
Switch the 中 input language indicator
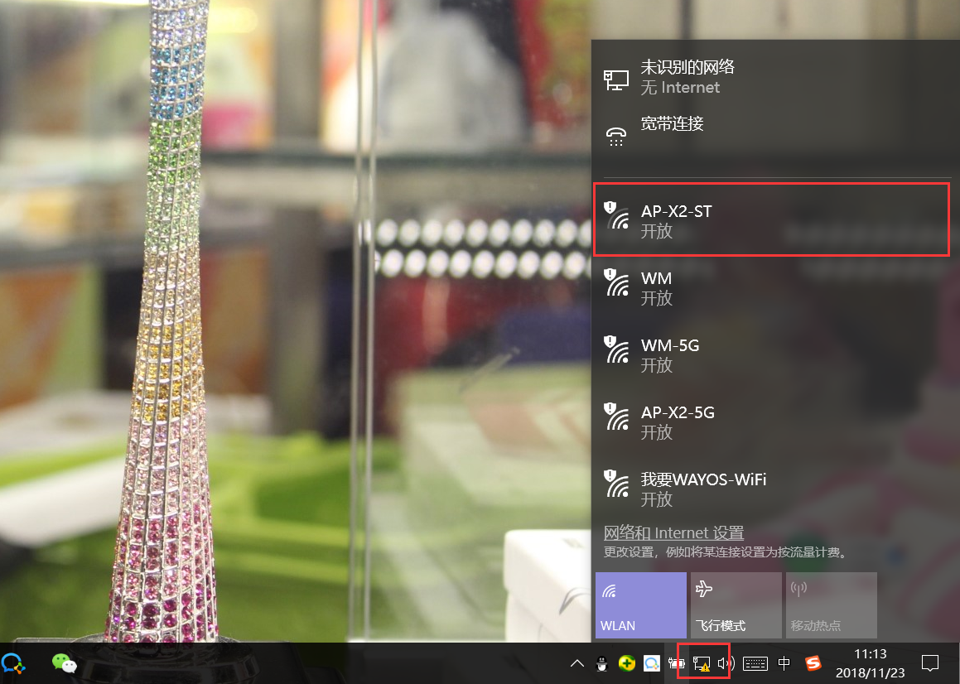[784, 663]
